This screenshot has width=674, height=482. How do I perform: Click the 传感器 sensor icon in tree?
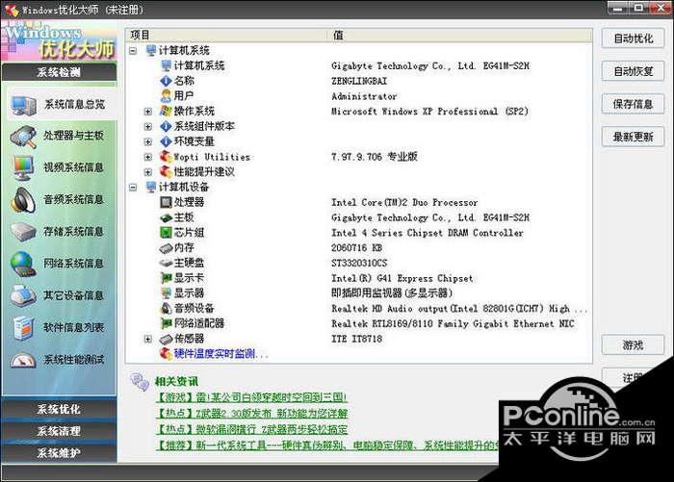pos(166,339)
